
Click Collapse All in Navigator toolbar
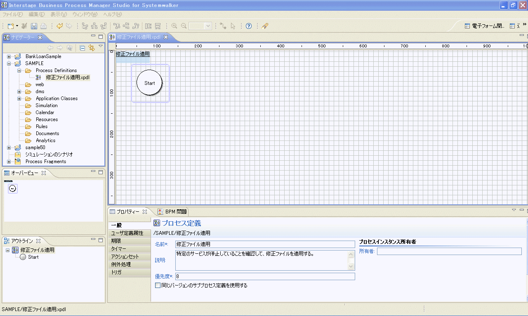(82, 48)
